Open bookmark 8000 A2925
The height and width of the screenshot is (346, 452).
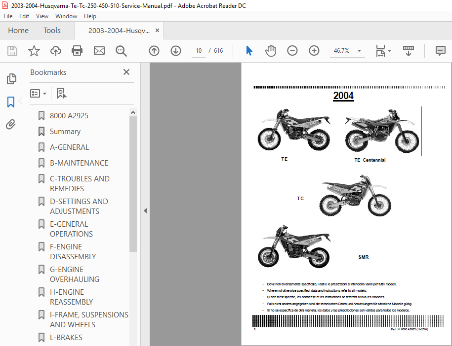pos(69,116)
